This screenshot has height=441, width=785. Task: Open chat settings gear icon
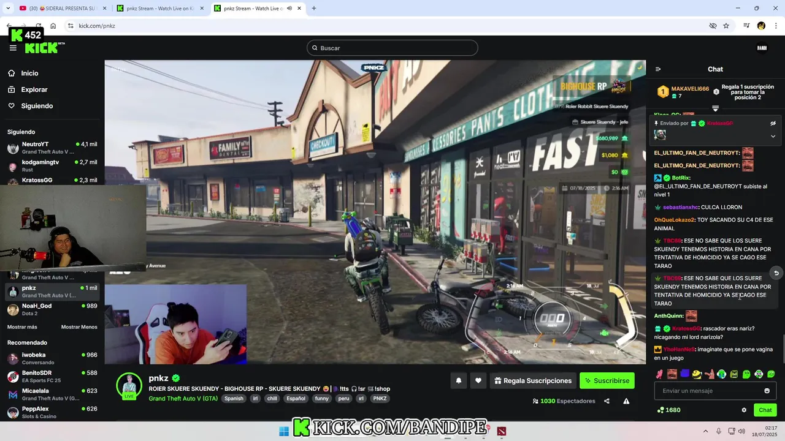(x=744, y=410)
